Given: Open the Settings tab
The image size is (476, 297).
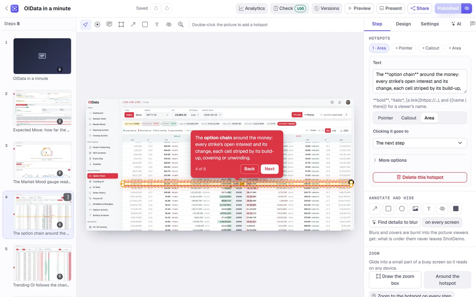Looking at the screenshot, I should tap(430, 24).
